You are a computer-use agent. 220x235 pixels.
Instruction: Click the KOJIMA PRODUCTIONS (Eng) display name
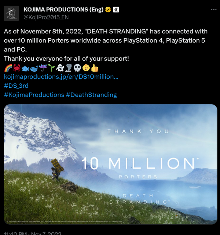click(63, 10)
